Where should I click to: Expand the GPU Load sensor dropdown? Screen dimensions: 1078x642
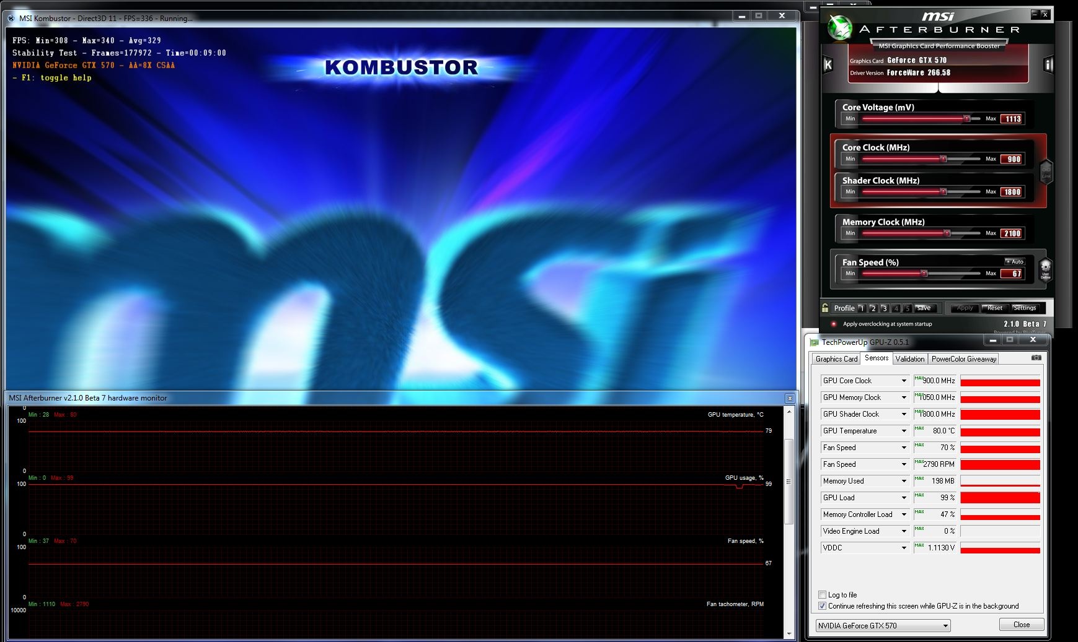point(904,498)
